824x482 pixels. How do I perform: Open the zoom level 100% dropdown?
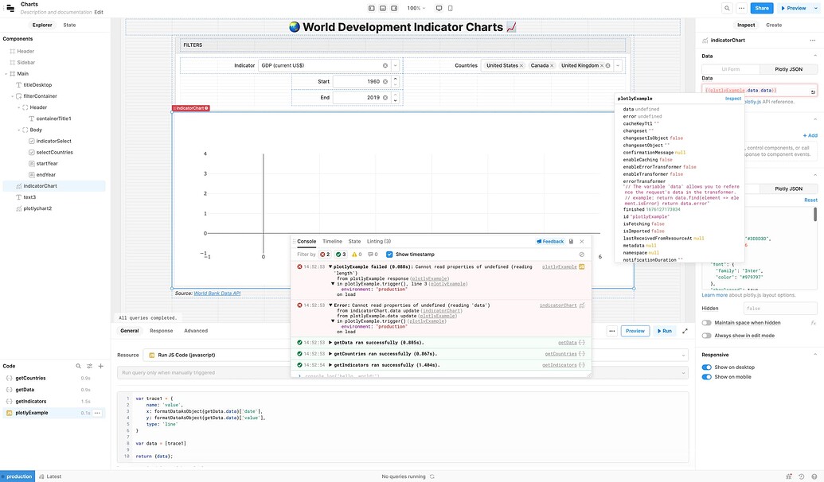point(415,7)
